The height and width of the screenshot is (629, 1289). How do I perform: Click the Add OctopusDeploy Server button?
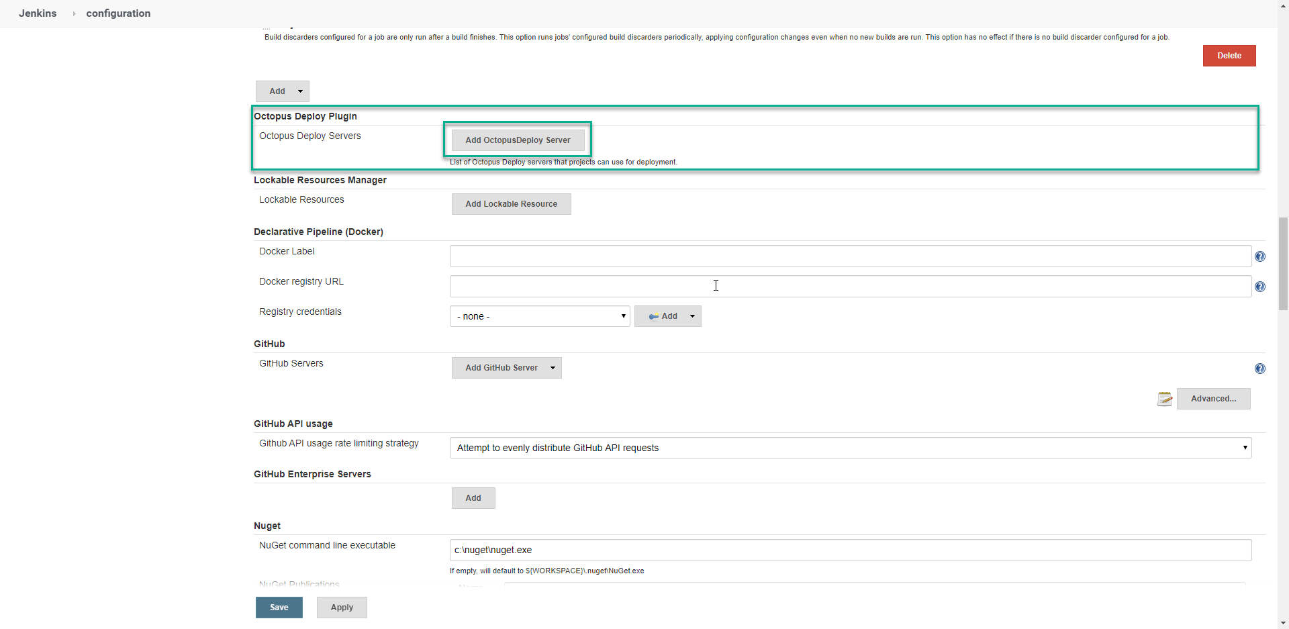(x=517, y=140)
